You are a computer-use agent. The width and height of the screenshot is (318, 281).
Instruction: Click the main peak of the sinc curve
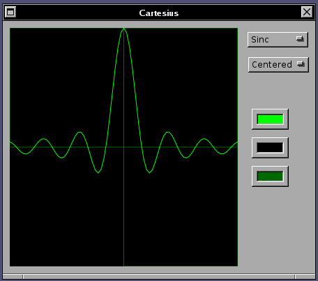124,29
